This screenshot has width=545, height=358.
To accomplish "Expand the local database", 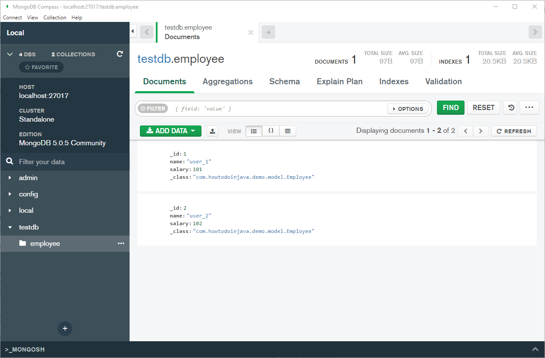I will 10,211.
